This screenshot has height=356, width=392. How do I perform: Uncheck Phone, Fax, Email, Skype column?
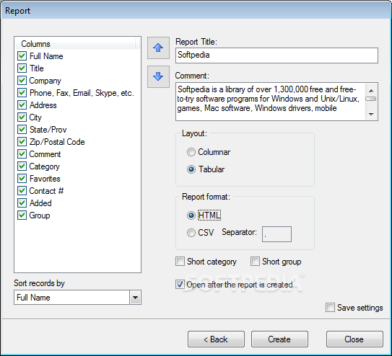(22, 92)
